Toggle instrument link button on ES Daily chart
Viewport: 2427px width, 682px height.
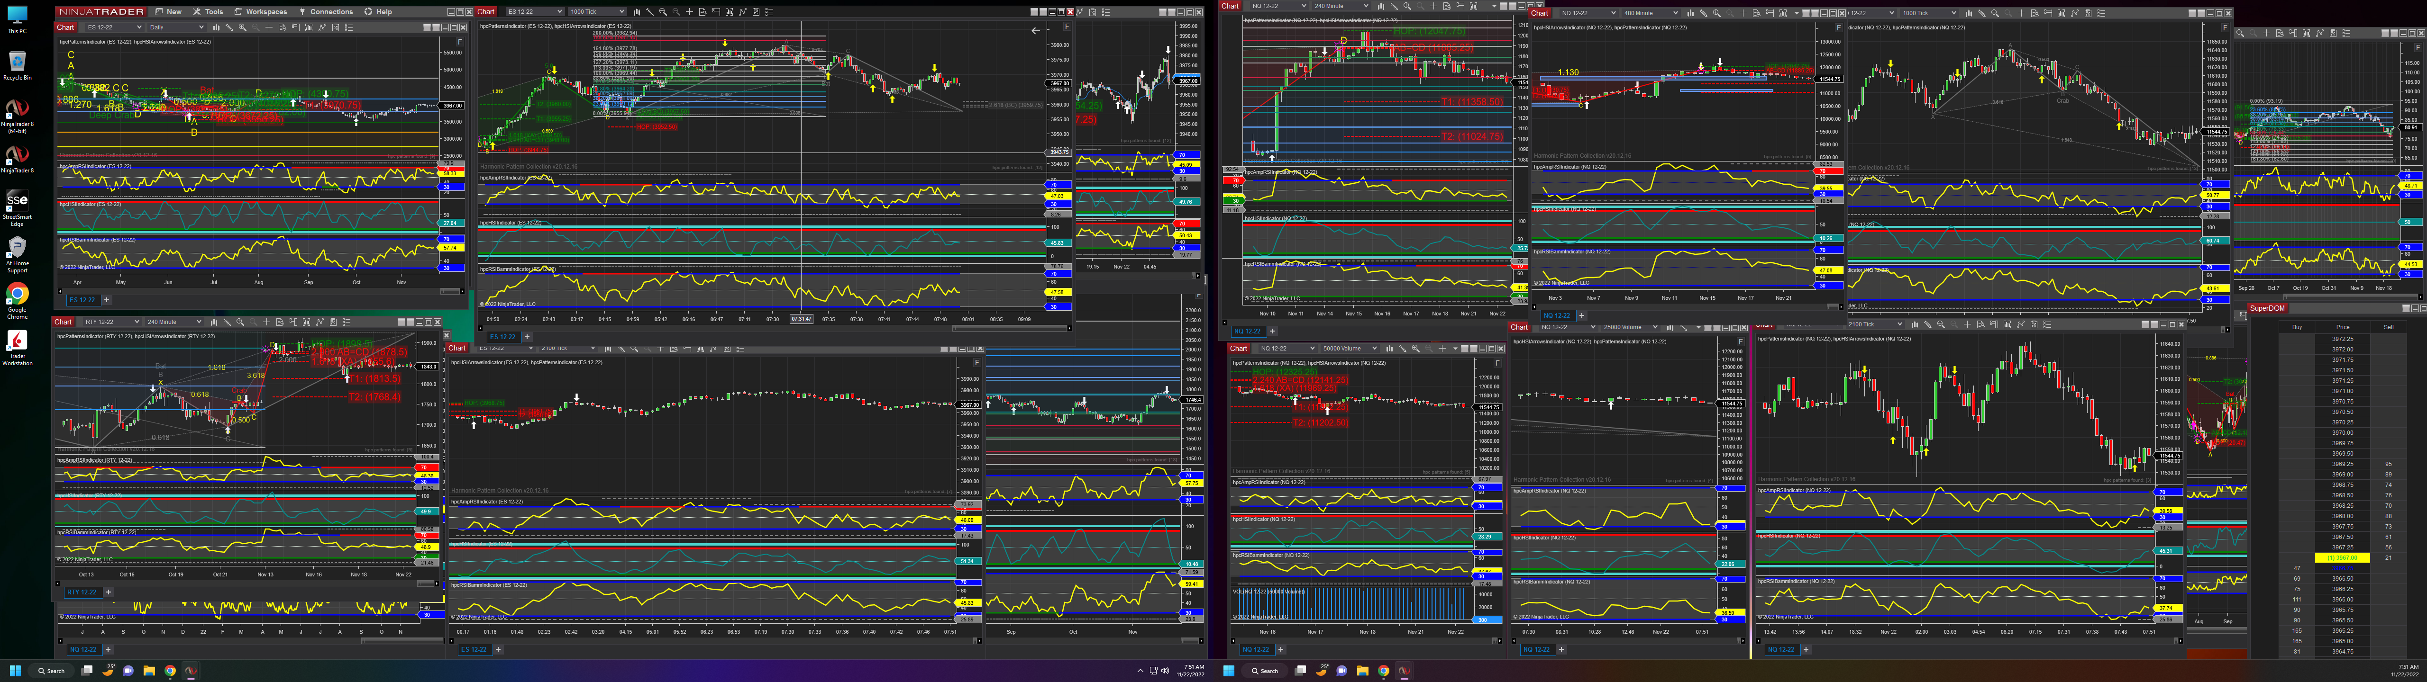tap(427, 27)
